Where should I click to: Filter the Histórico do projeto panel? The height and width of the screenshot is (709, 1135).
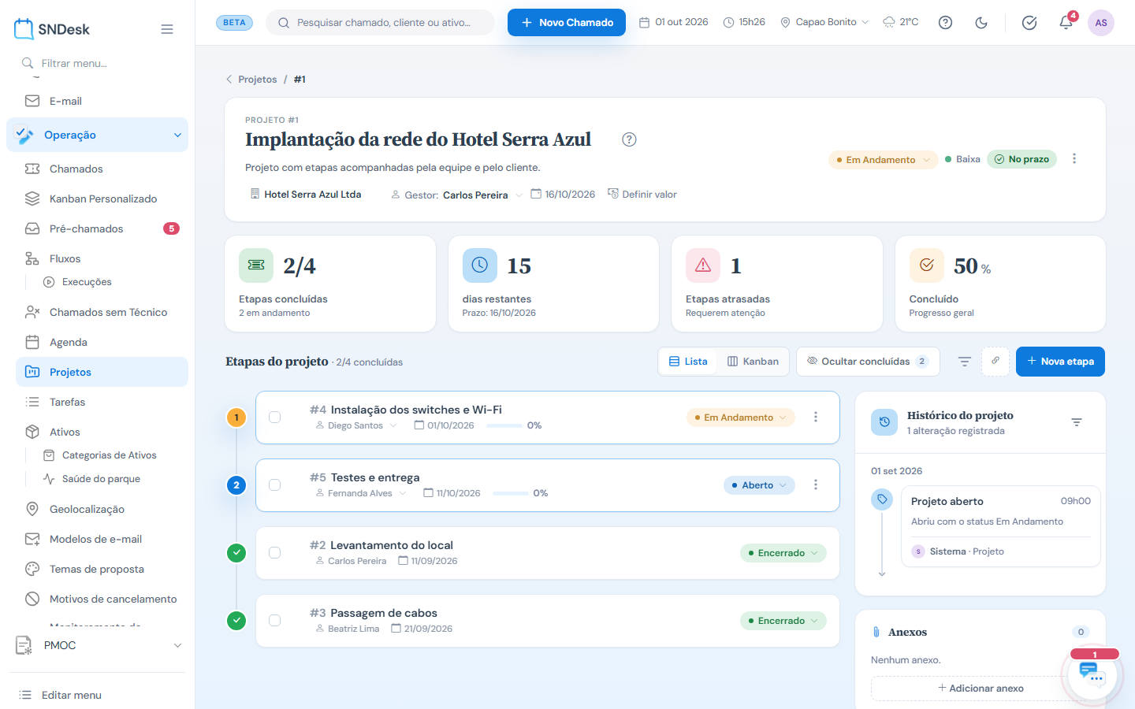point(1077,423)
